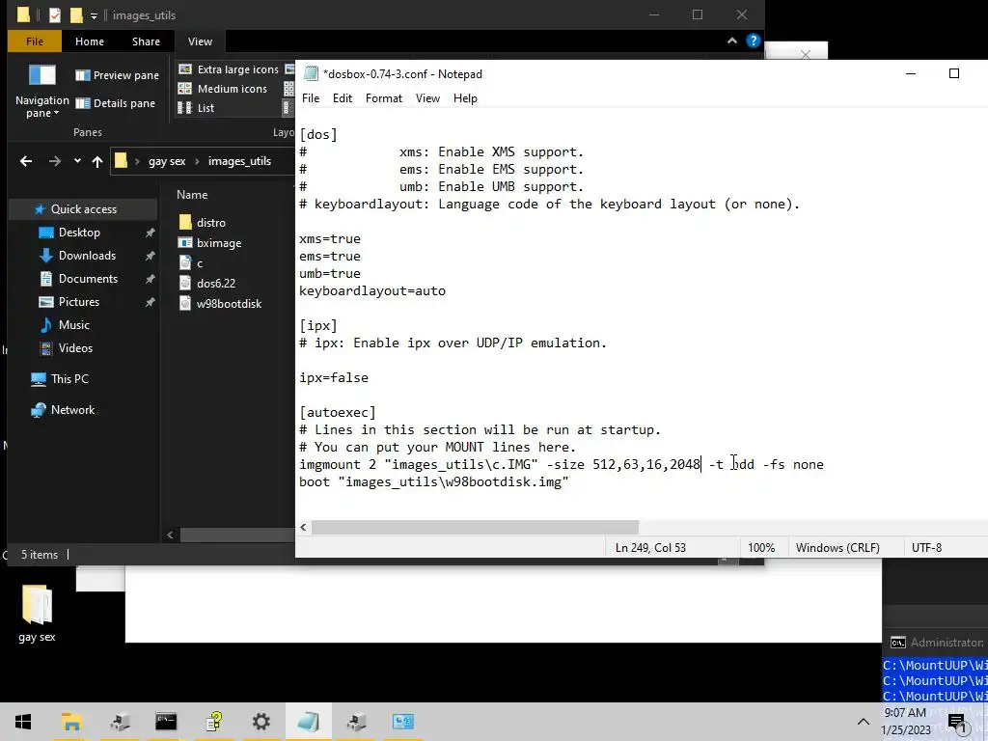This screenshot has height=741, width=988.
Task: Click the boot w98bootdisk.img line
Action: point(434,482)
